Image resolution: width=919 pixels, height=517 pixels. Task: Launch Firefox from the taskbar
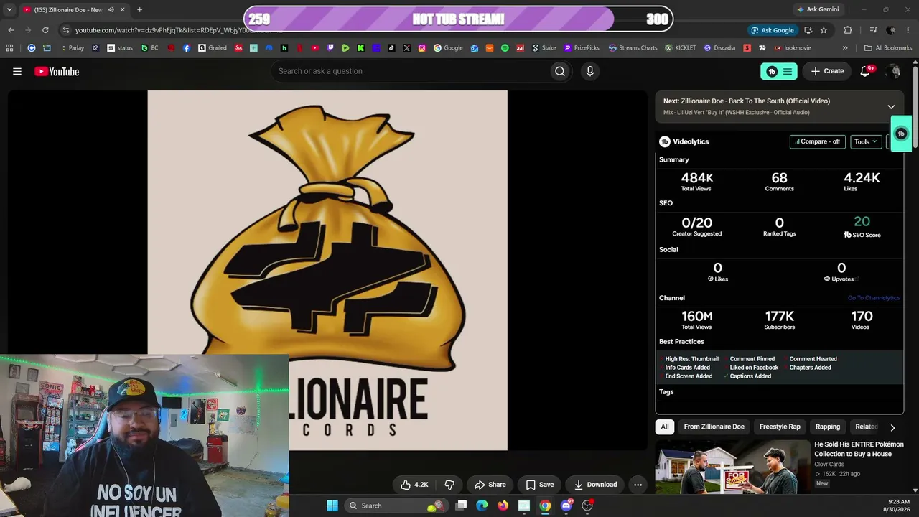coord(503,506)
